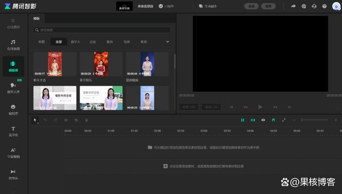
Task: Select the gray year-end summary template thumbnail
Action: [x=55, y=98]
